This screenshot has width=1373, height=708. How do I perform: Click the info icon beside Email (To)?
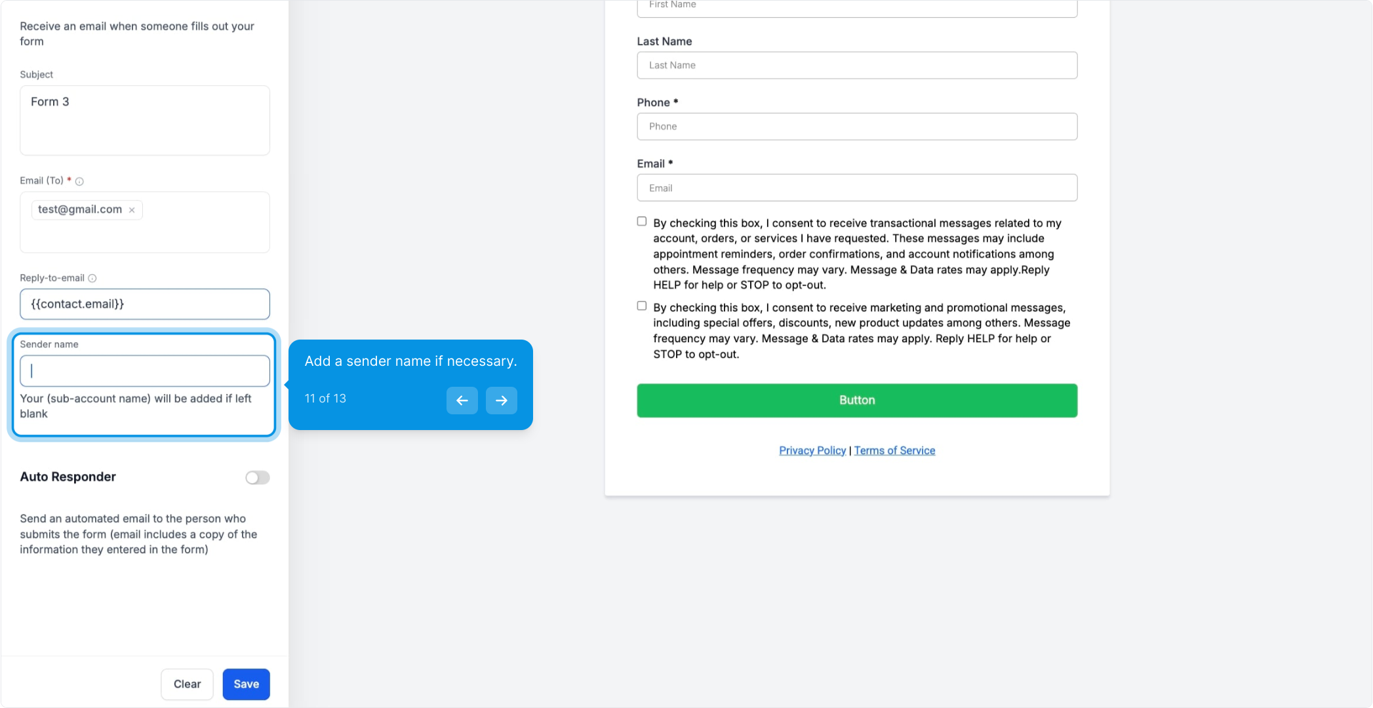coord(79,182)
